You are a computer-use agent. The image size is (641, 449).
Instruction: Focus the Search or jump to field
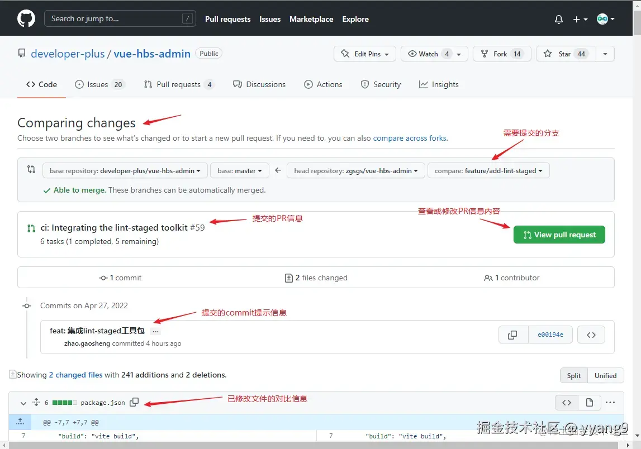(x=120, y=18)
